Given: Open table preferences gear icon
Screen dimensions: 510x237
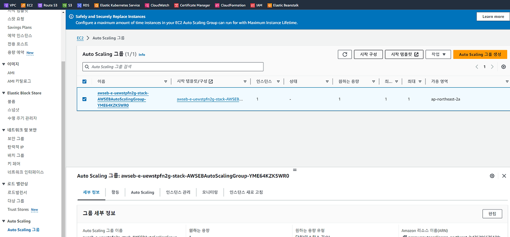Looking at the screenshot, I should (504, 67).
